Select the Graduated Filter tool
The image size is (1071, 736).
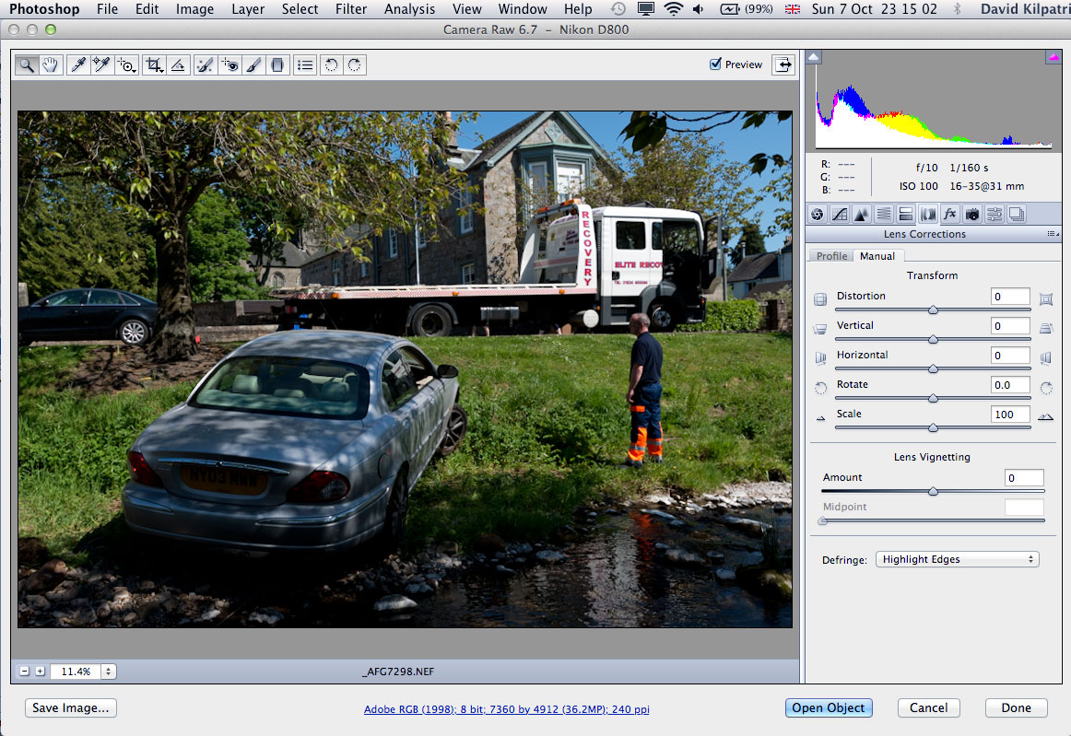(x=277, y=64)
